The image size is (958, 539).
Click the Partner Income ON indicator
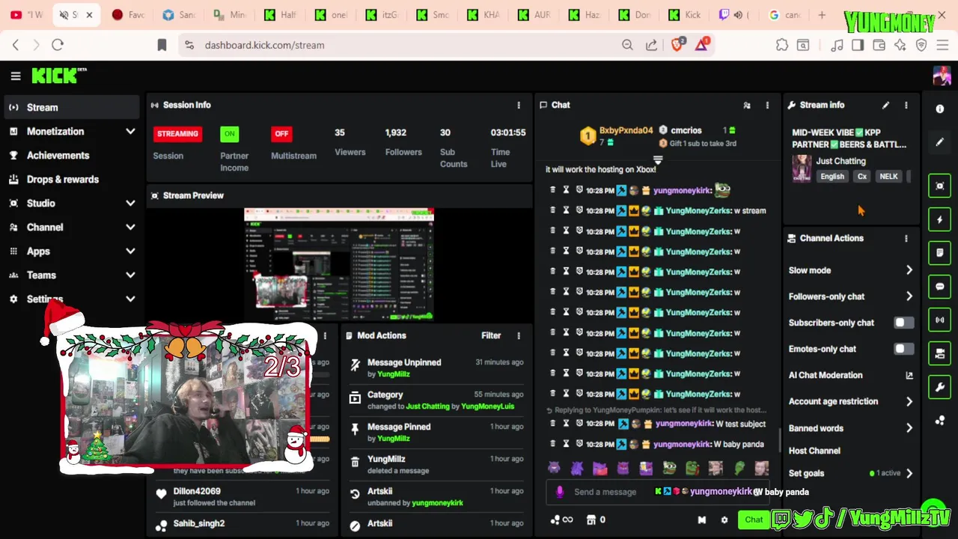pos(229,134)
